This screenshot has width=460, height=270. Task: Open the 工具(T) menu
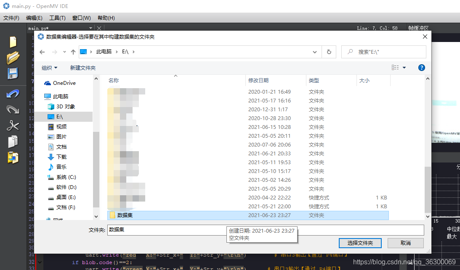(x=57, y=18)
